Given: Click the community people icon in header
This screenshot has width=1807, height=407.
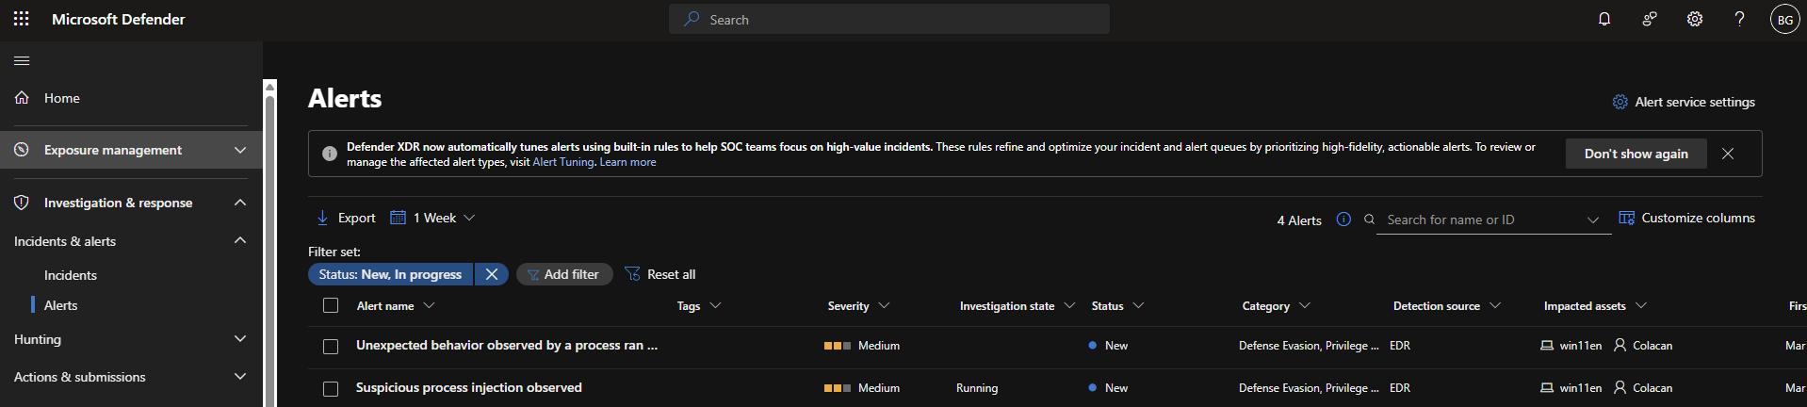Looking at the screenshot, I should pos(1650,19).
